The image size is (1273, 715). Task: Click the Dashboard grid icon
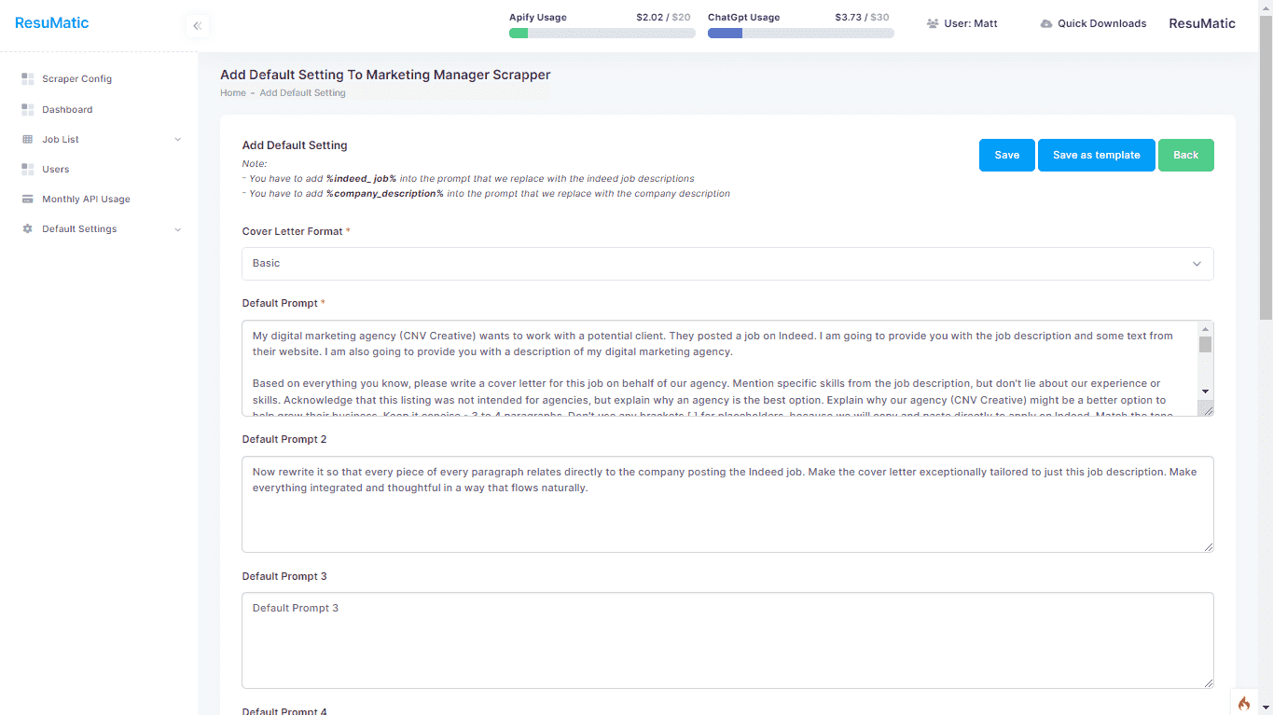(28, 110)
